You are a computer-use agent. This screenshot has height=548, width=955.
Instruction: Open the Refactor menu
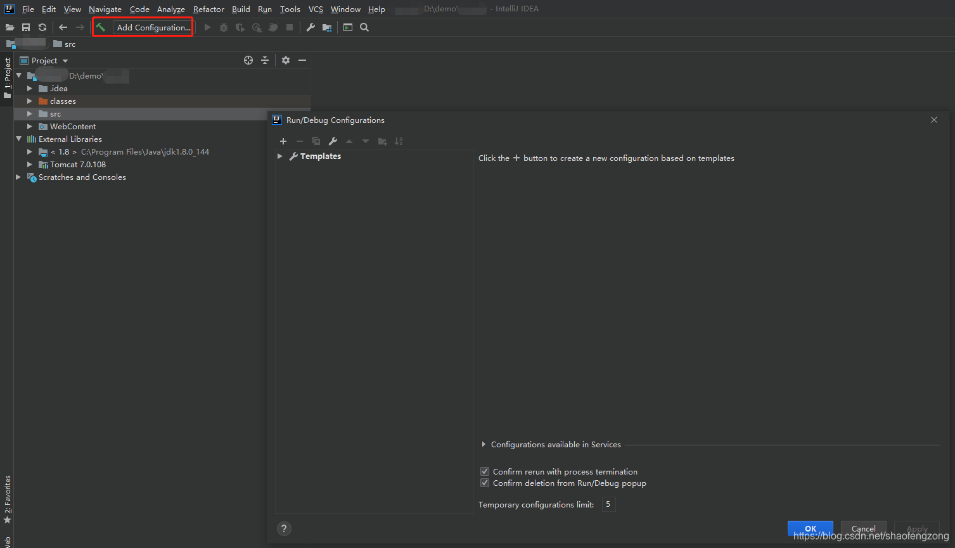pyautogui.click(x=208, y=9)
